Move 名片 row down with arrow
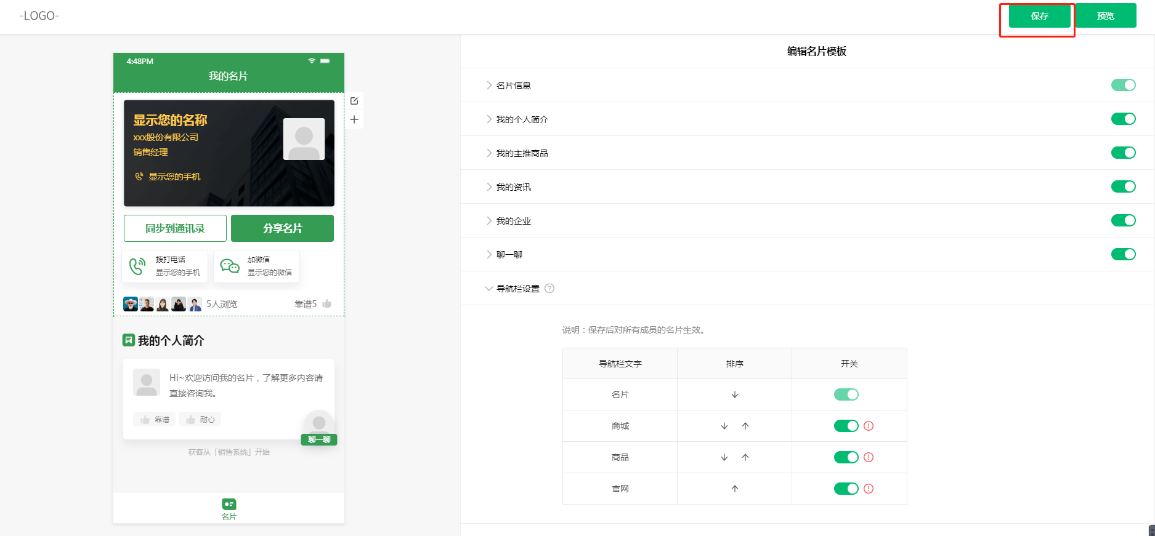The width and height of the screenshot is (1155, 536). click(x=735, y=394)
